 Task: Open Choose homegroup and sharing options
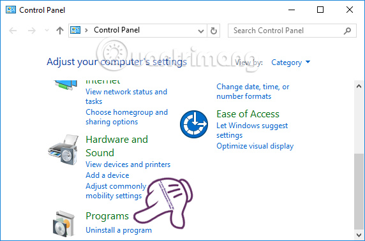coord(126,117)
